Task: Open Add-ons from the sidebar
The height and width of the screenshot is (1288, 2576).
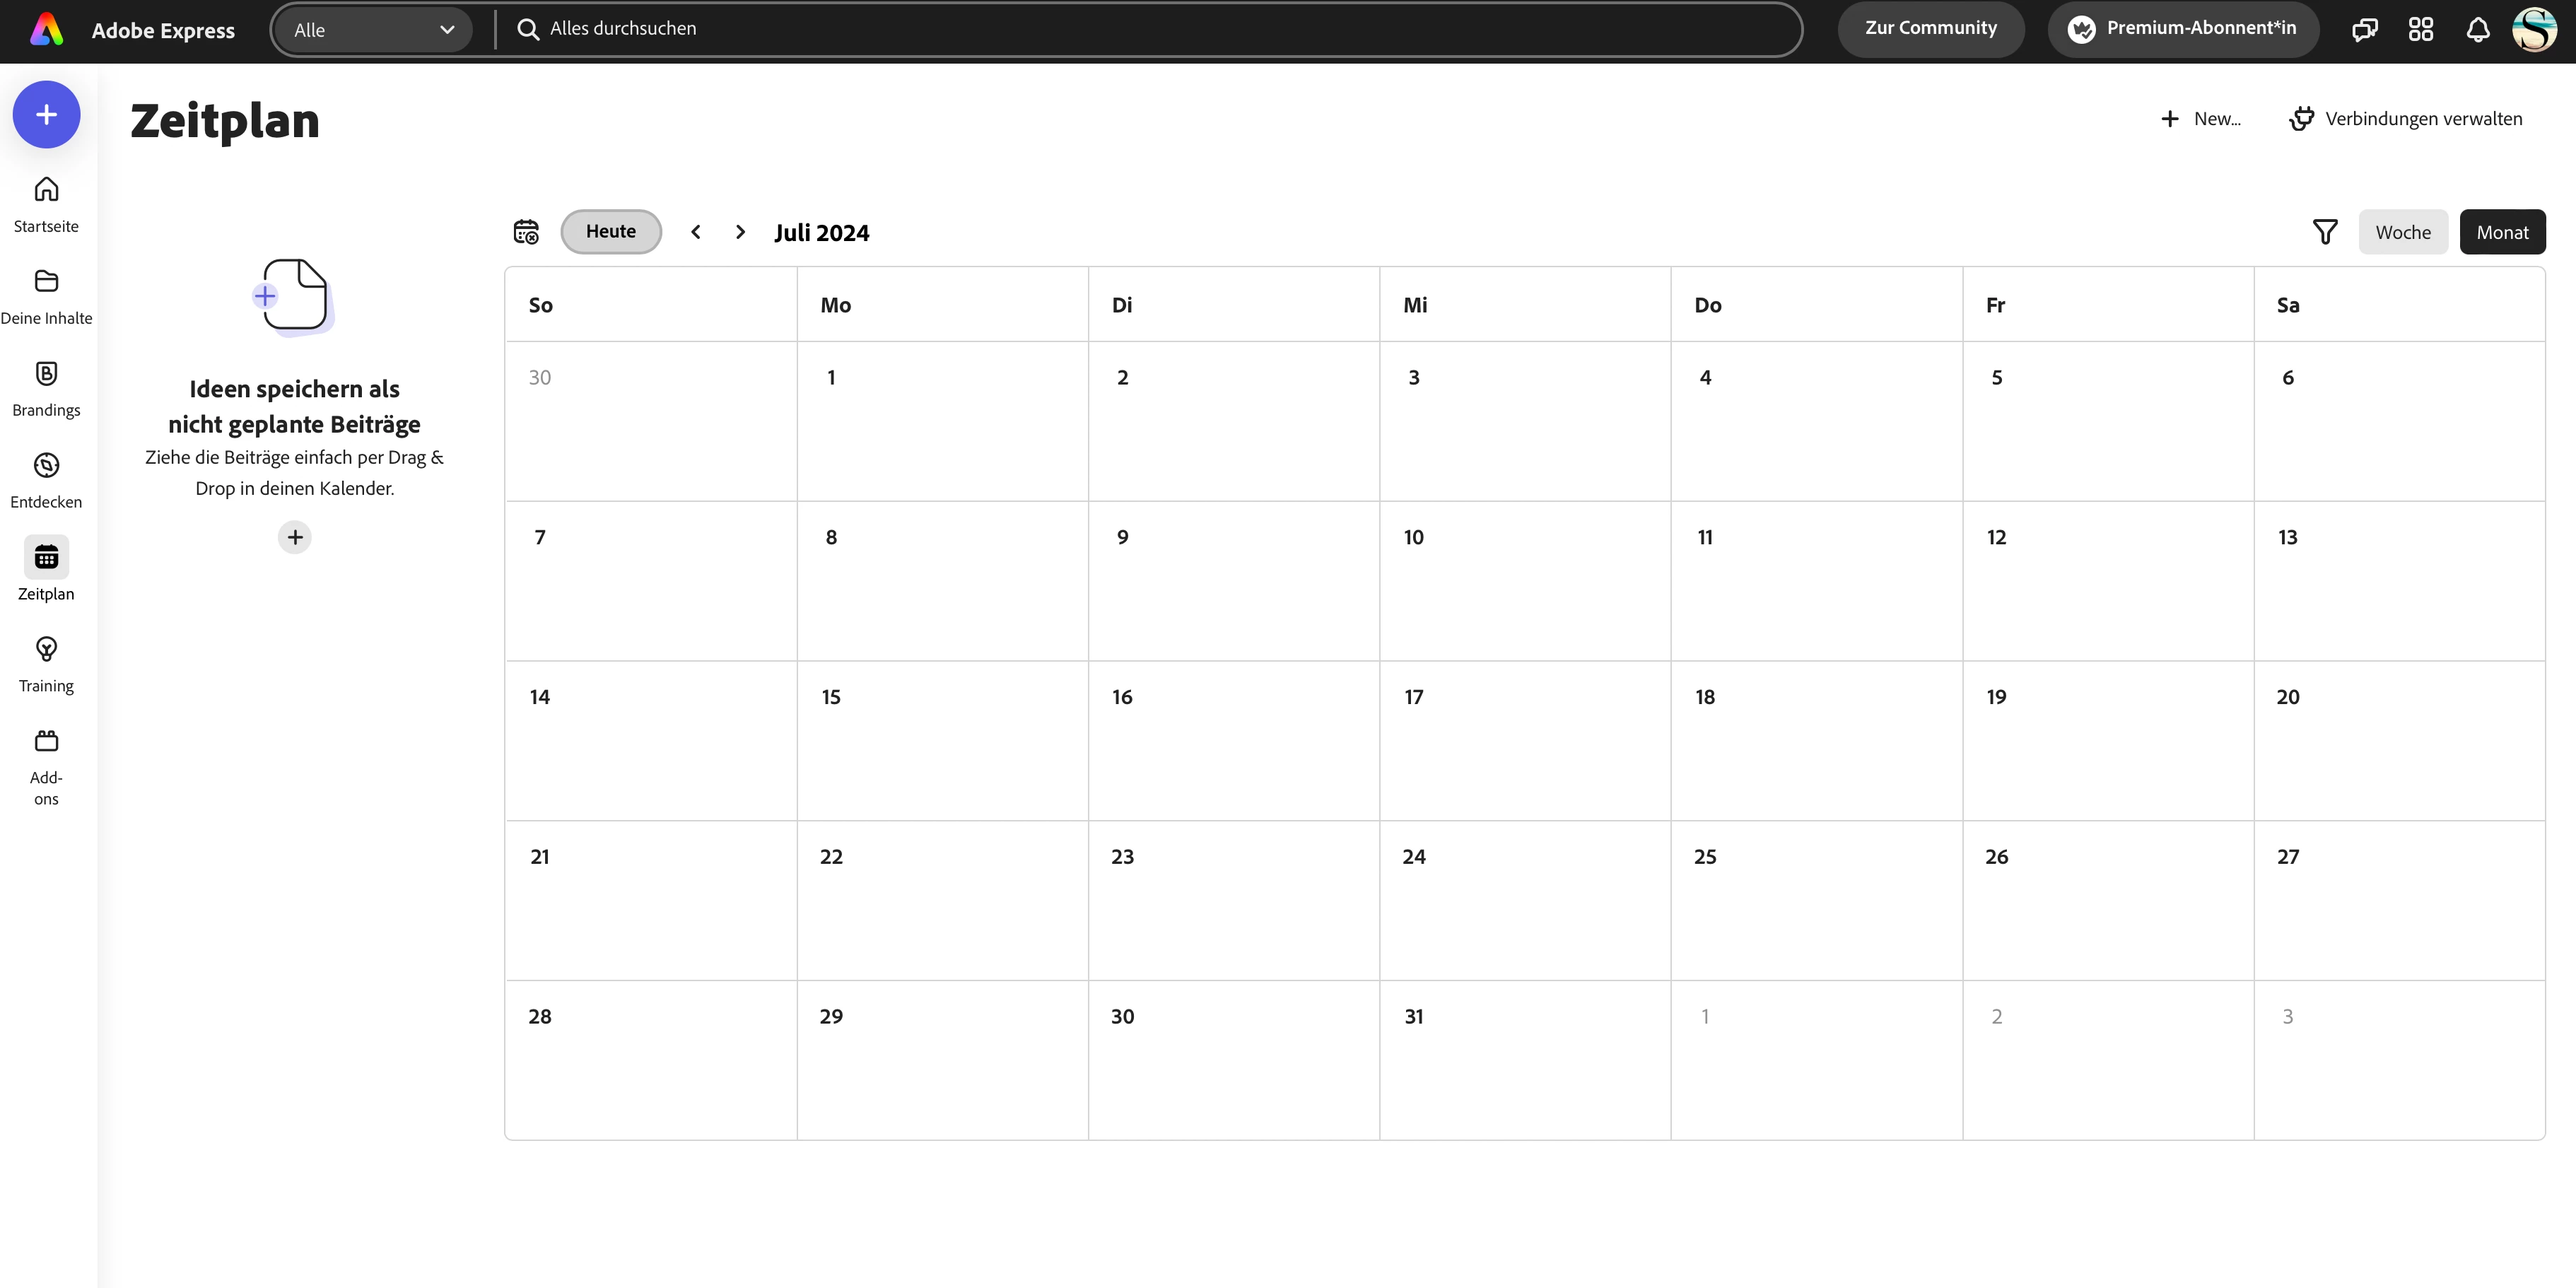Action: (x=46, y=741)
